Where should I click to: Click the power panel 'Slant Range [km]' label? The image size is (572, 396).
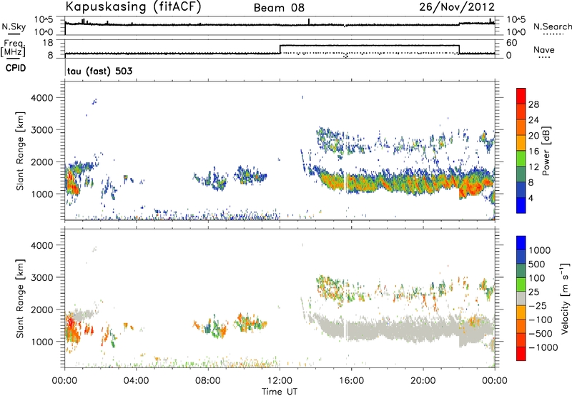click(x=20, y=151)
